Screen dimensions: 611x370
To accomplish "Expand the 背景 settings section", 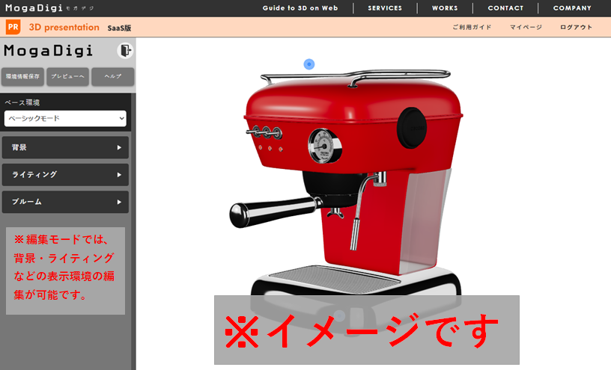I will coord(66,147).
